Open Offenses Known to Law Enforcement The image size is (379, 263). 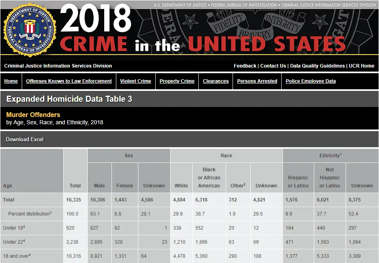69,81
